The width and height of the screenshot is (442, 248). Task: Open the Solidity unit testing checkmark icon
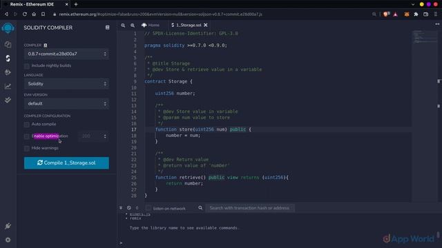8,100
